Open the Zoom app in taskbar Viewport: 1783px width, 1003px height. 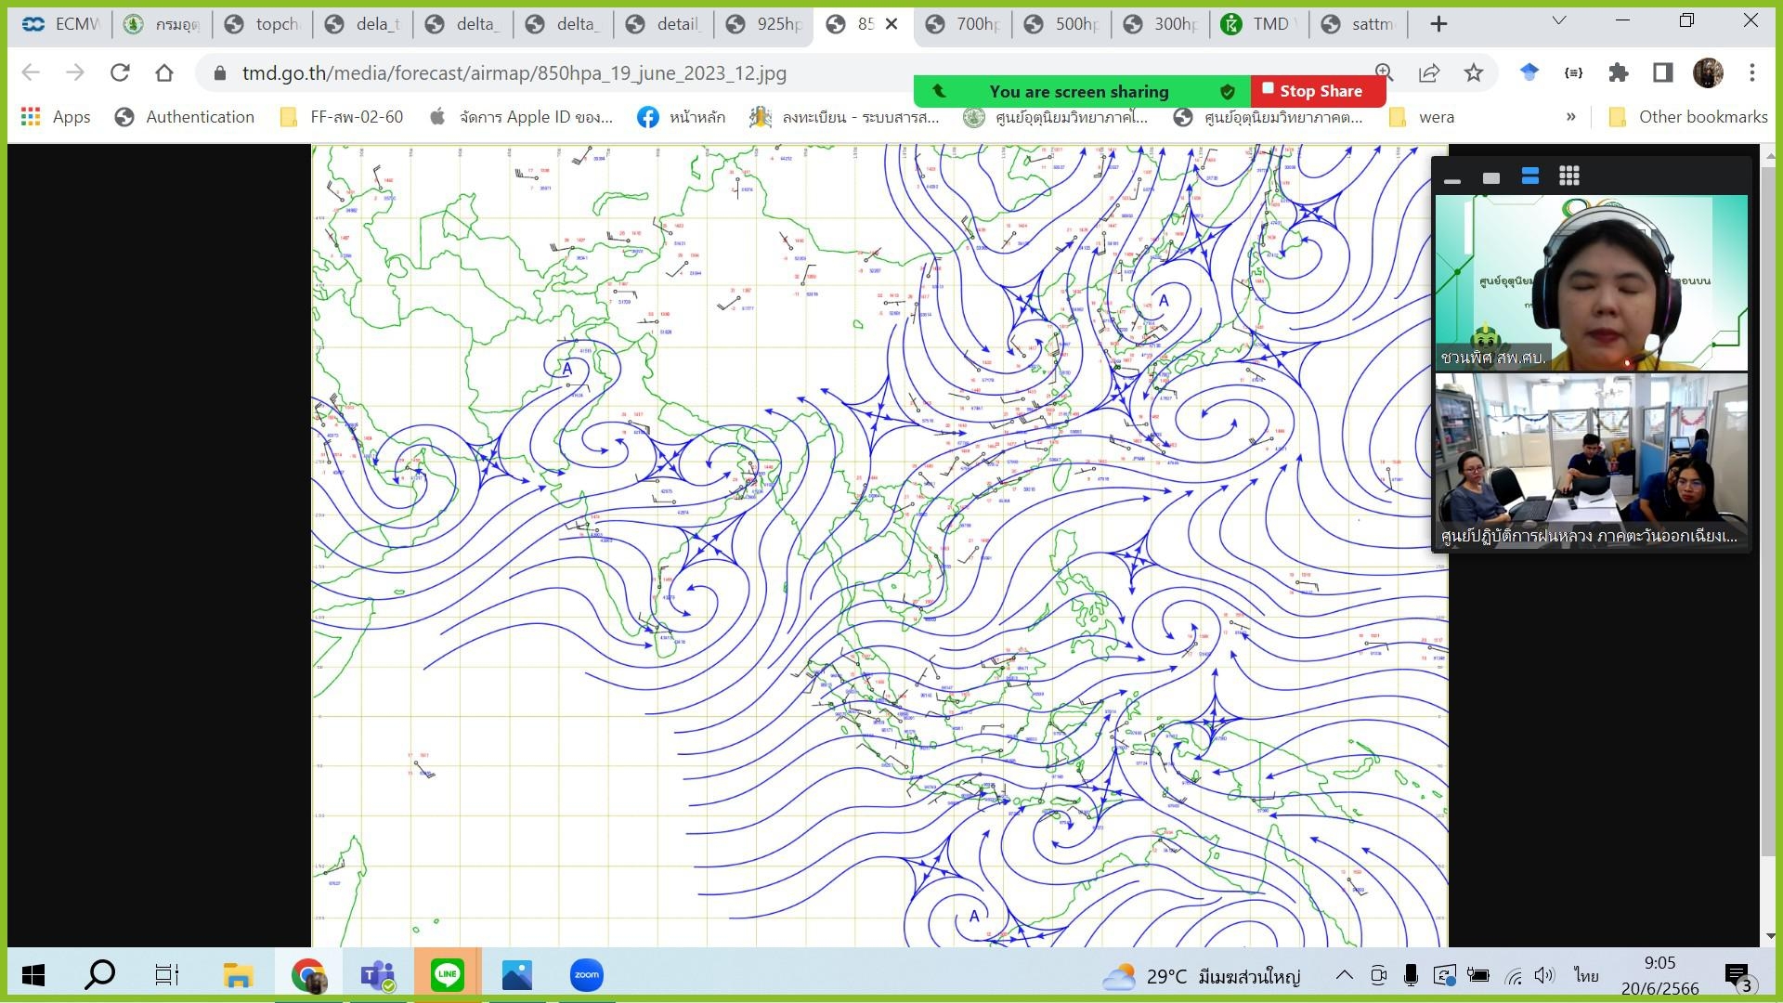coord(586,974)
